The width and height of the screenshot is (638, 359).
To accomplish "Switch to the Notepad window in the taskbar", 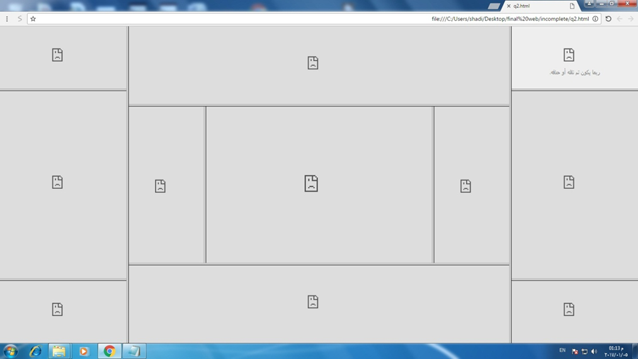I will coord(134,351).
